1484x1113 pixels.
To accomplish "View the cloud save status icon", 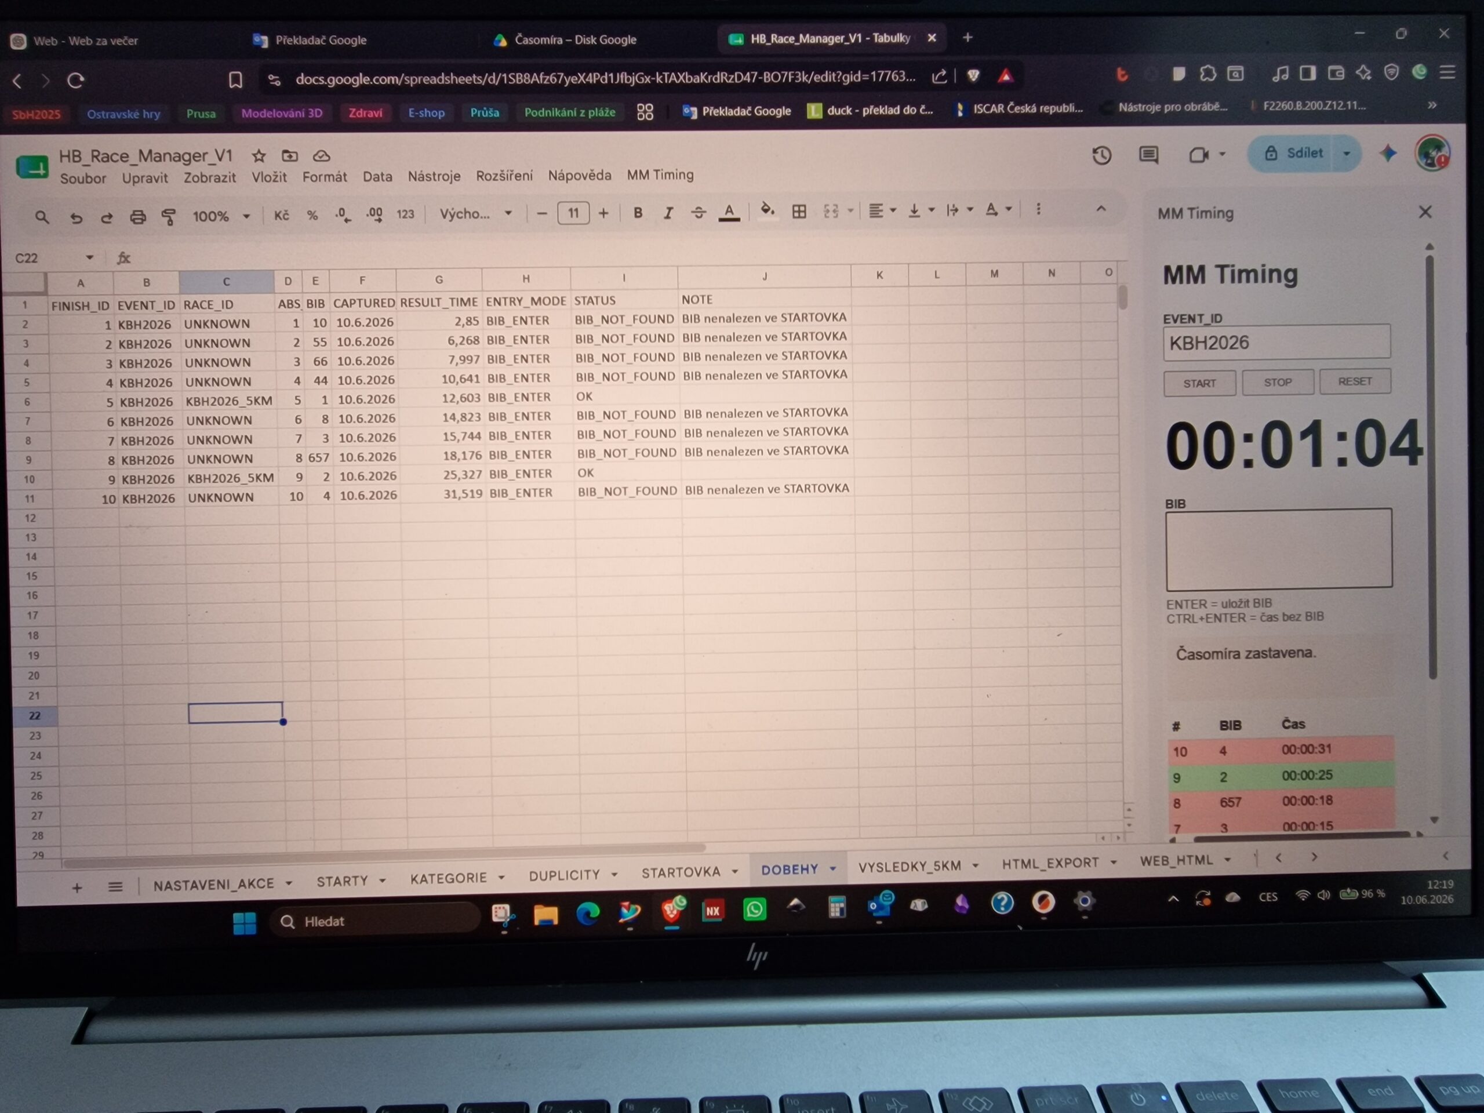I will 321,155.
